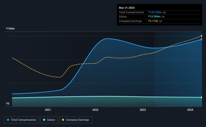The width and height of the screenshot is (206, 127).
Task: Click the ₹160m y-axis label
Action: [x=10, y=28]
